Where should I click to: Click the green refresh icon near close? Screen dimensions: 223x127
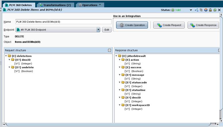[215, 10]
